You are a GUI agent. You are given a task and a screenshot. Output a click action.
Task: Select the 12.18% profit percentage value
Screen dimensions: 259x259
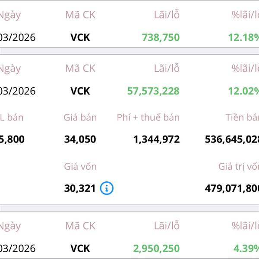(x=243, y=37)
